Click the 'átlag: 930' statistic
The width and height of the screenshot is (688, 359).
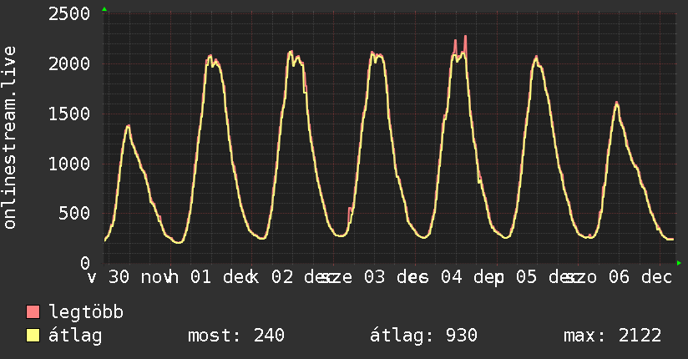tap(423, 336)
